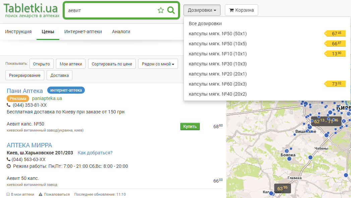Click the 66.87 price tag

click(x=335, y=43)
